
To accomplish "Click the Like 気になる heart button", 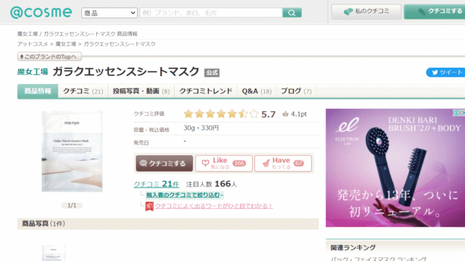I will pyautogui.click(x=224, y=163).
